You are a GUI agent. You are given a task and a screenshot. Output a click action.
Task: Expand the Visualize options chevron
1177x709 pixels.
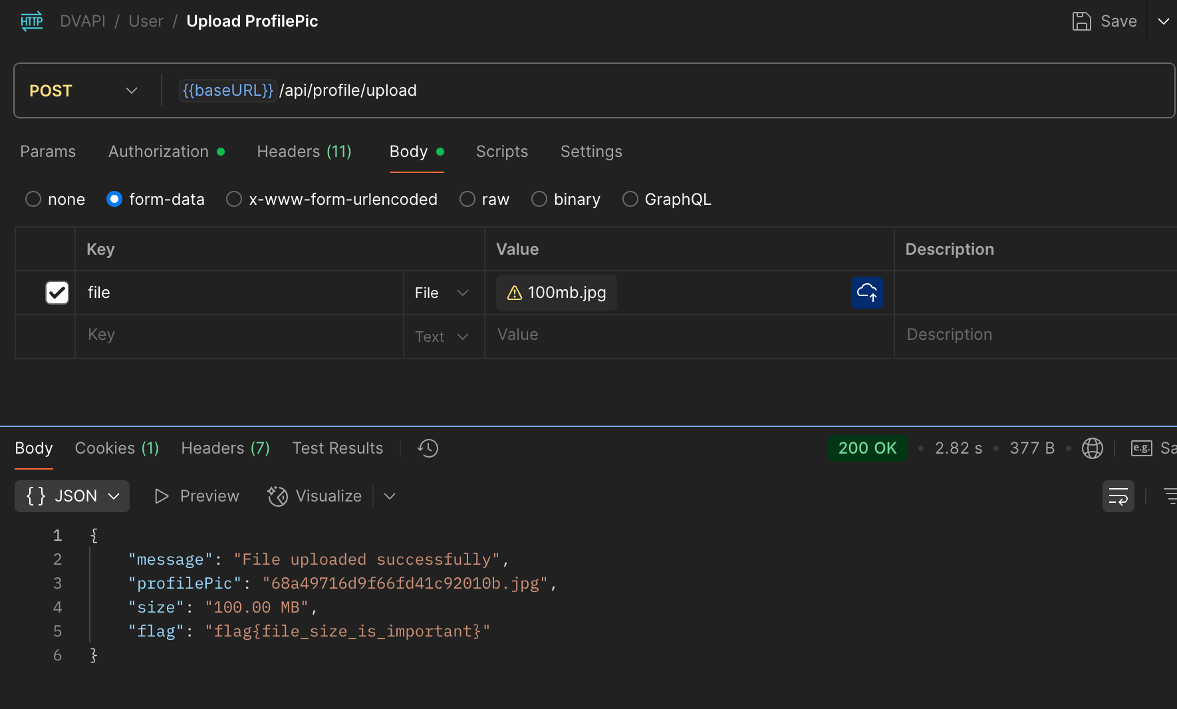pos(390,496)
